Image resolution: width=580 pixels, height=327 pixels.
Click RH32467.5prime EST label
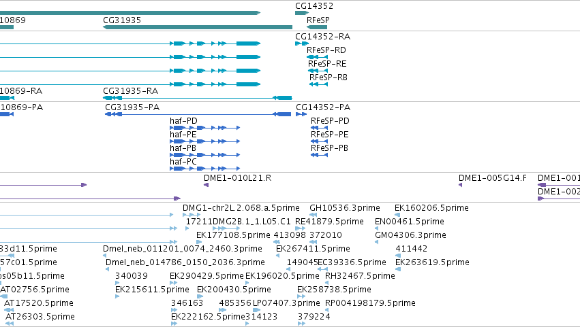[x=360, y=277]
